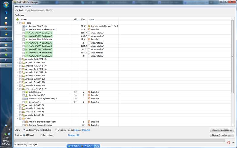Expand Android 4.0 (API 14)
Screen dimensions: 237x148
tap(17, 76)
